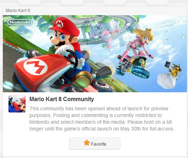Click the community description paragraph text
Viewport: 188px width, 158px height.
pos(102,119)
